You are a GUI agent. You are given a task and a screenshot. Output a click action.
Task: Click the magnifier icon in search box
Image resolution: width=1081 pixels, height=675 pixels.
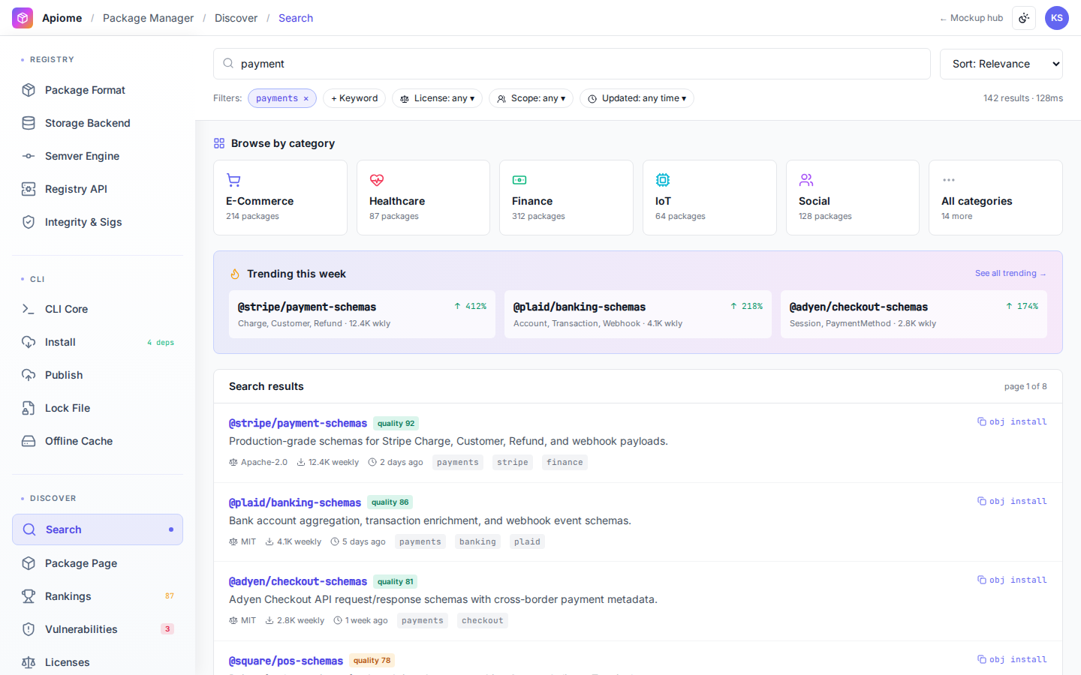228,64
